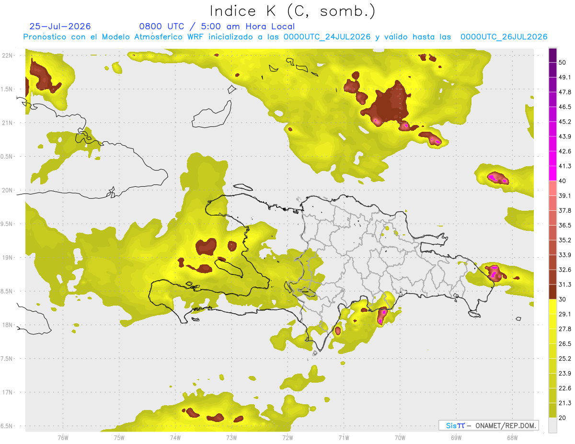Screen dimensions: 575x444
Task: Click the "23.9" color scale value
Action: point(565,374)
